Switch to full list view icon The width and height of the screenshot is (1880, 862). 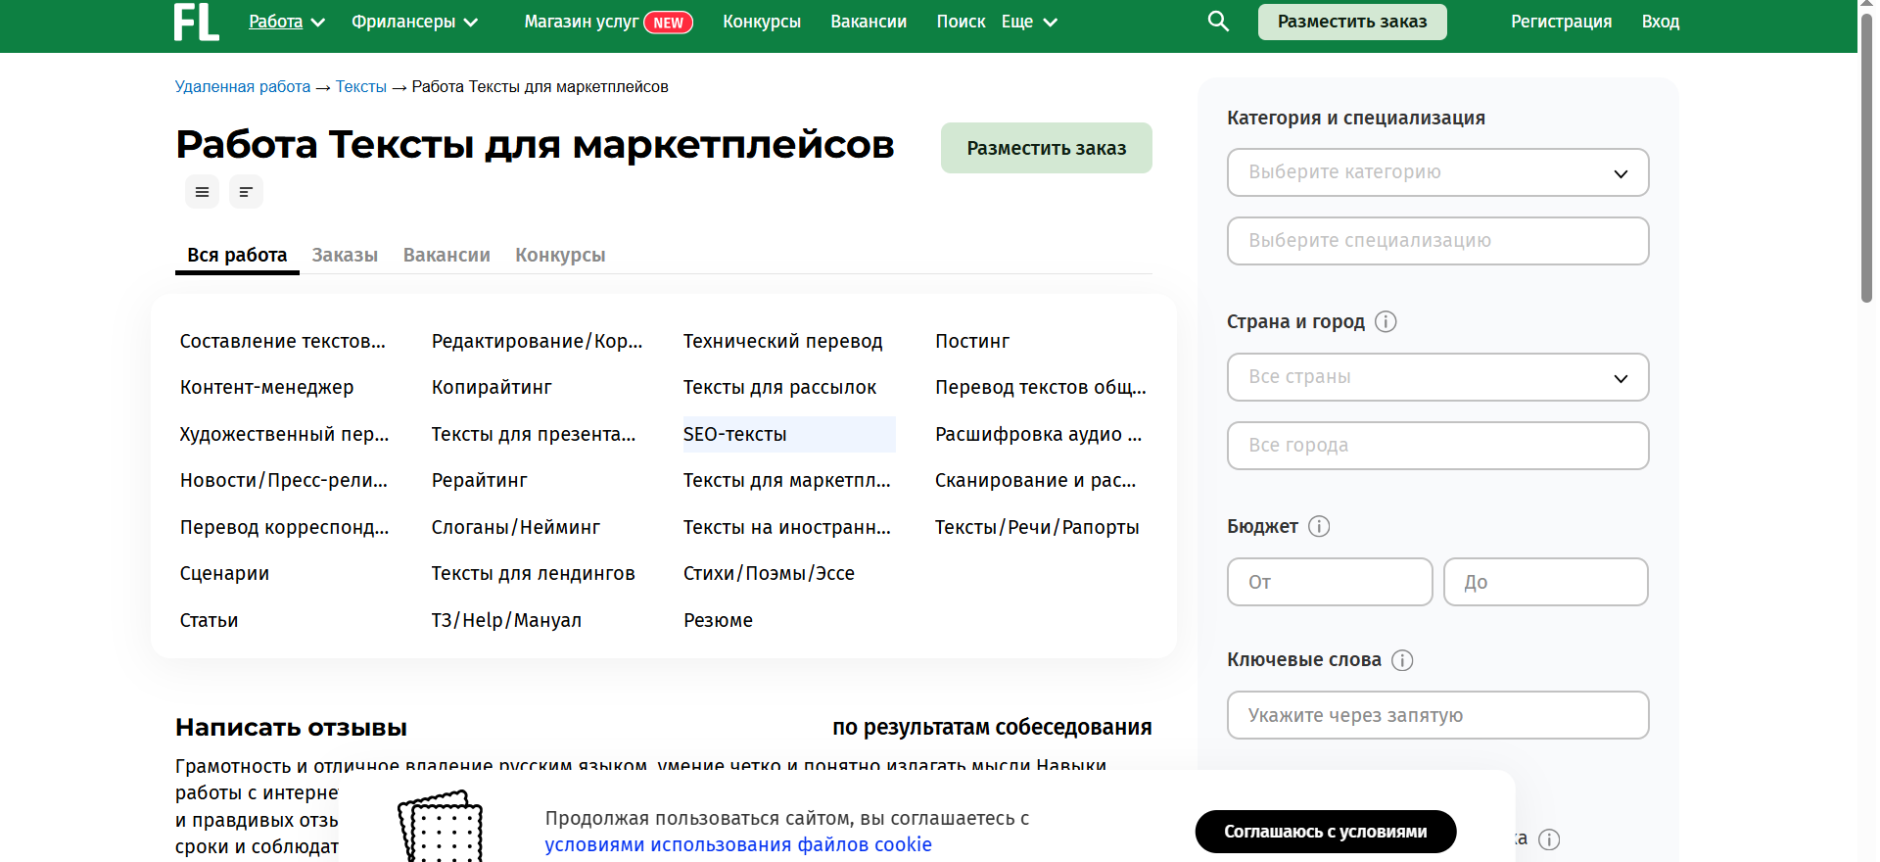pyautogui.click(x=202, y=192)
